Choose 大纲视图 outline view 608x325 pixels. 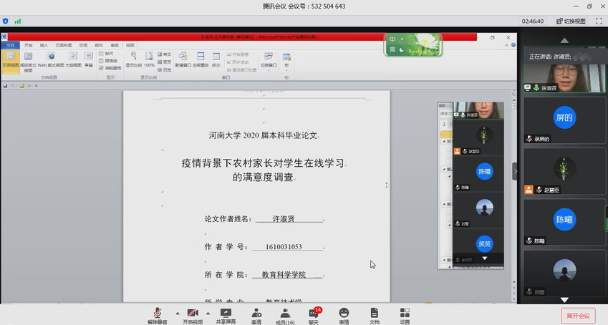coord(73,61)
